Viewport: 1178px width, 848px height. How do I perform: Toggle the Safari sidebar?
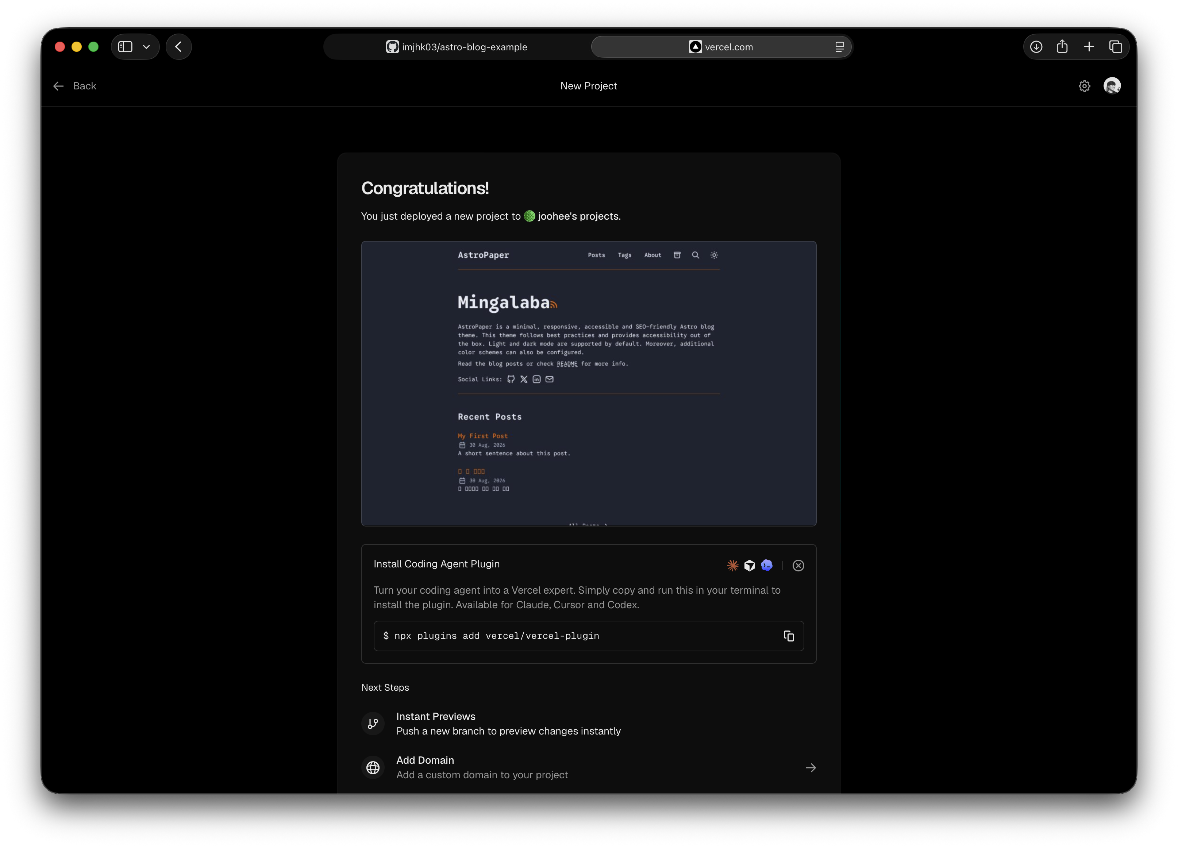pyautogui.click(x=125, y=47)
